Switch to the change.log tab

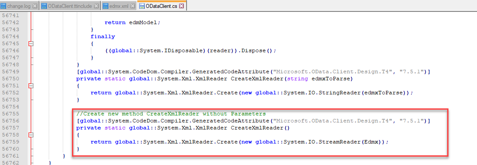click(x=19, y=6)
